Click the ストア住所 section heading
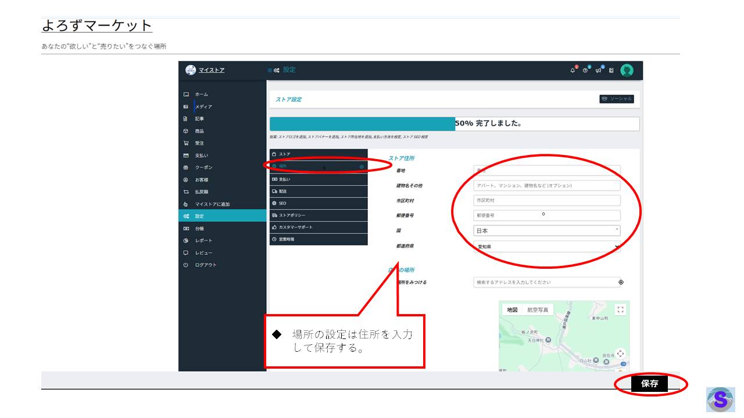This screenshot has height=418, width=744. (401, 158)
